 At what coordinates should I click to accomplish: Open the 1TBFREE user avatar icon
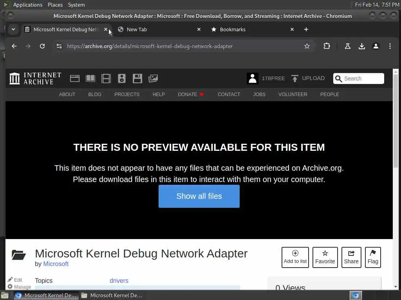coord(253,78)
